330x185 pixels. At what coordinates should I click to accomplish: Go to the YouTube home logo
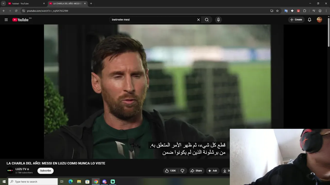(x=20, y=20)
